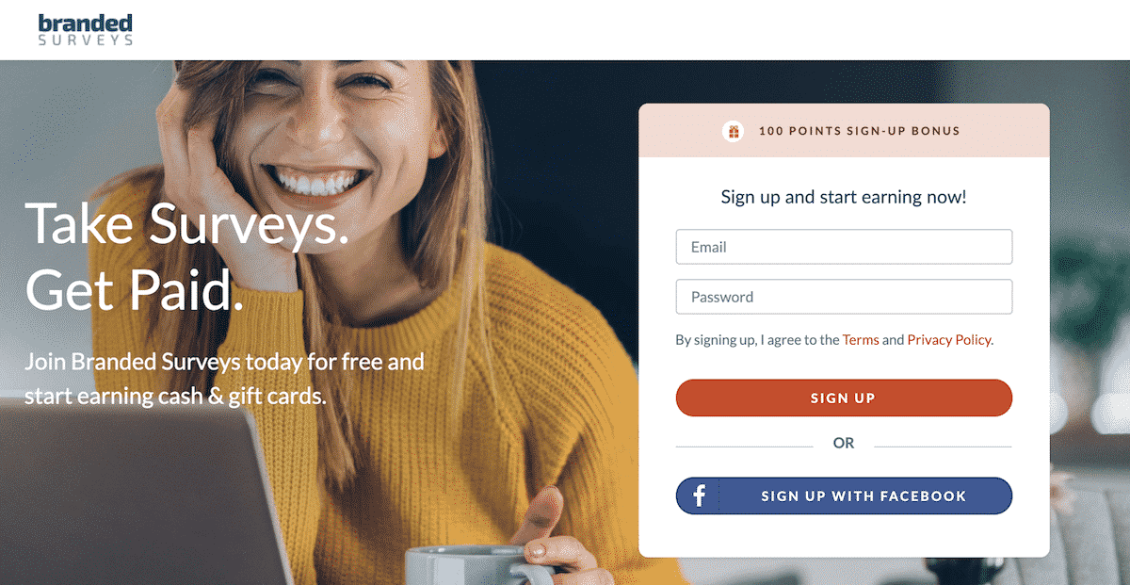Select the SIGN UP WITH FACEBOOK label

[864, 496]
